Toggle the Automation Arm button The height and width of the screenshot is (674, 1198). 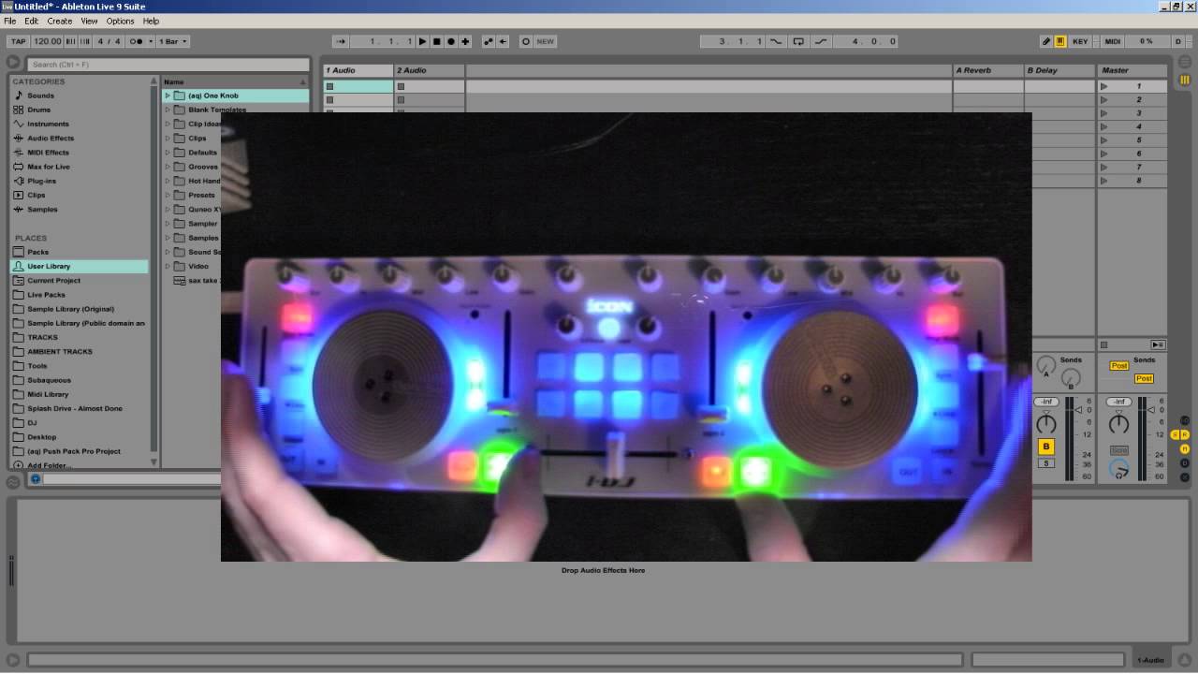(489, 41)
